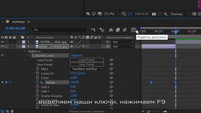
Task: Click the label tag column icon
Action: click(23, 37)
